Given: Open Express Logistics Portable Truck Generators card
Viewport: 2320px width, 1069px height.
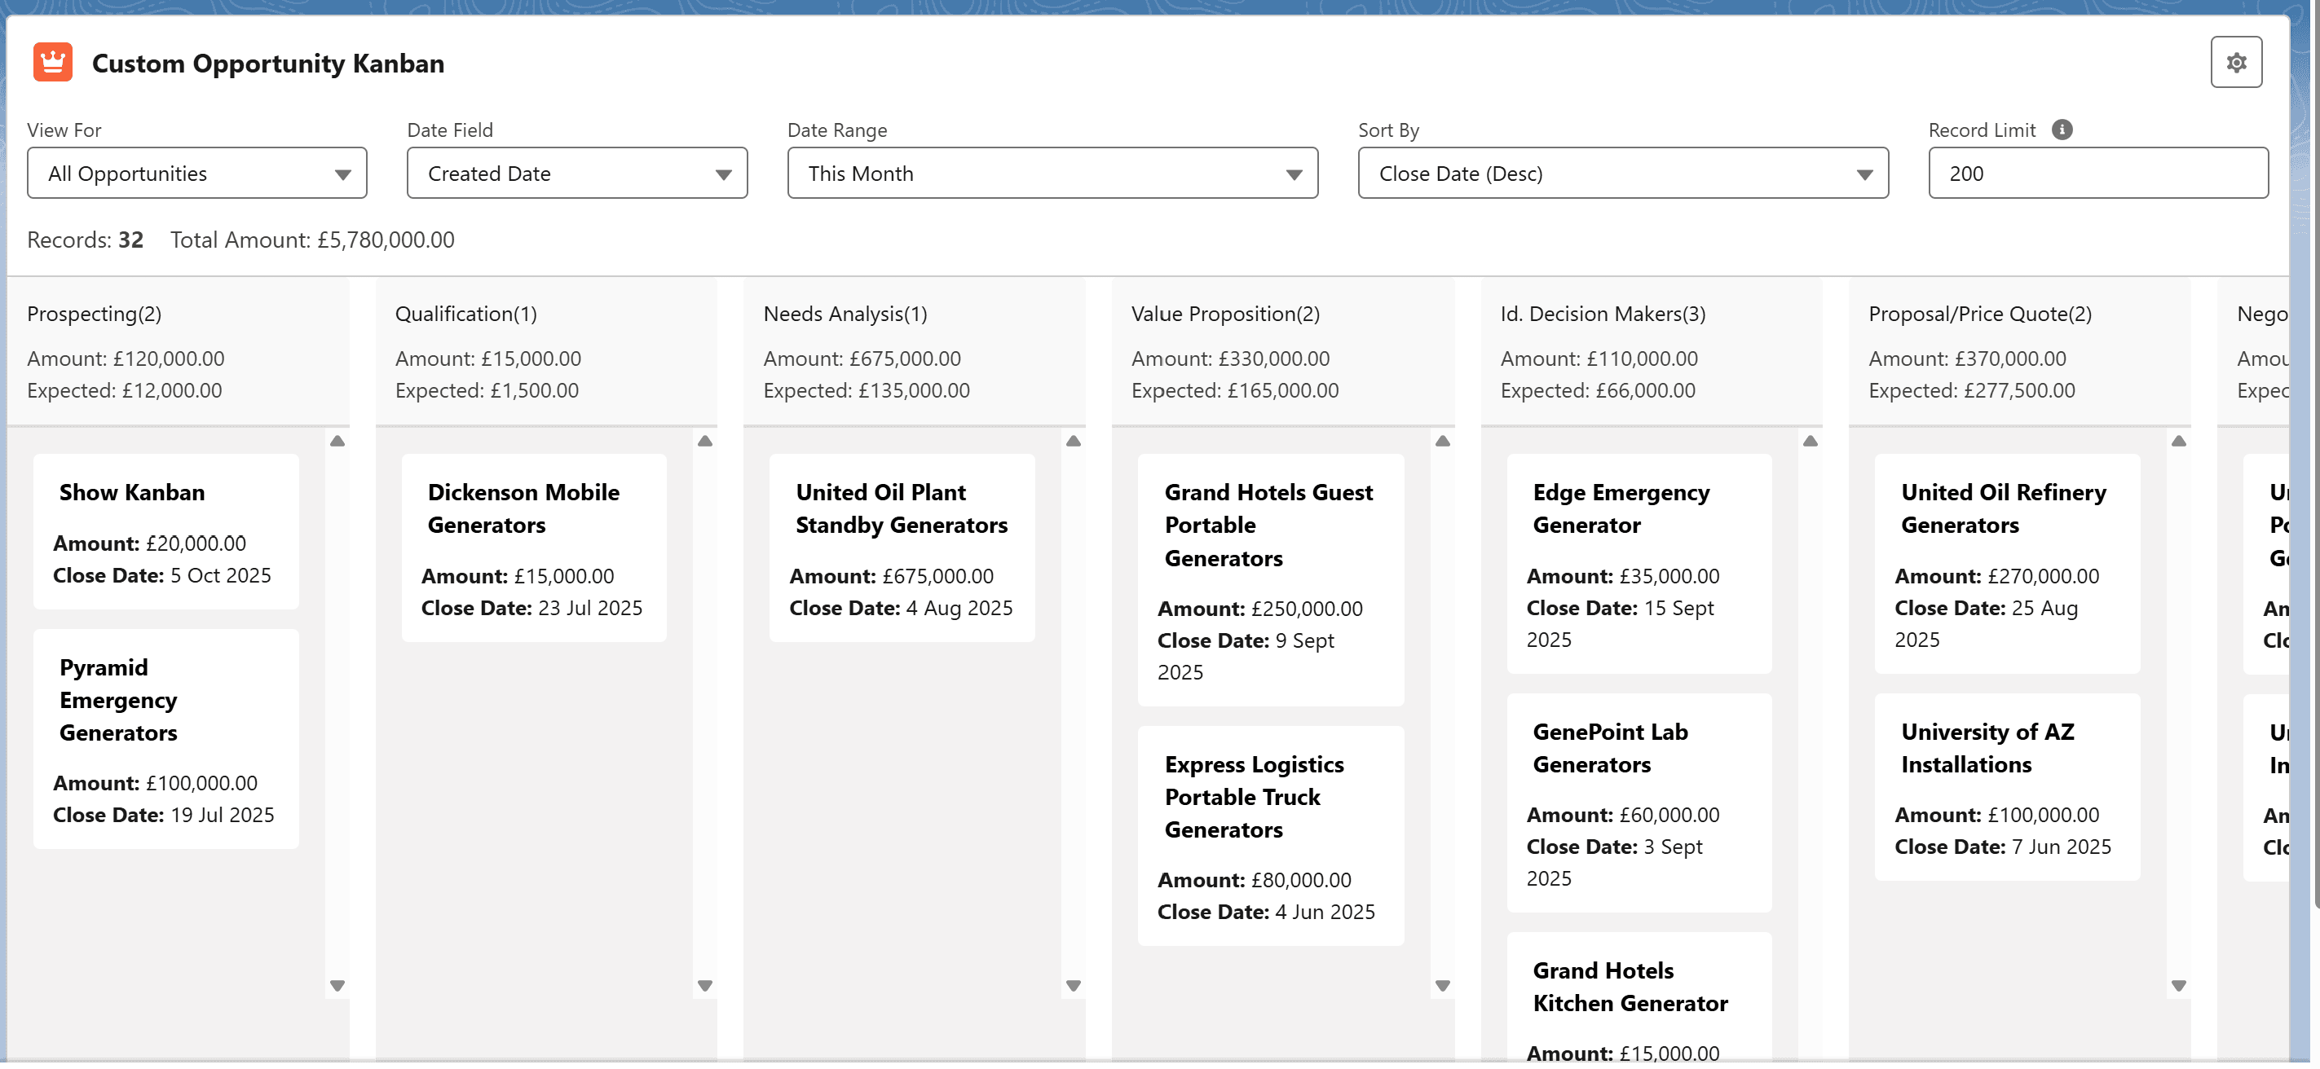Looking at the screenshot, I should [1254, 797].
